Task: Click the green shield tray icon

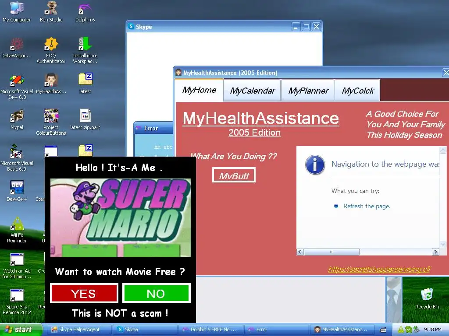Action: (409, 329)
